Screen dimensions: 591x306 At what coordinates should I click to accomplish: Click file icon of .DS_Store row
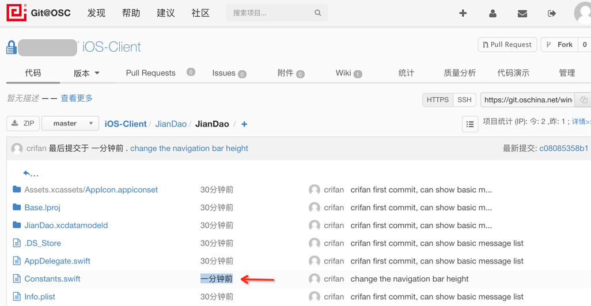[x=17, y=243]
